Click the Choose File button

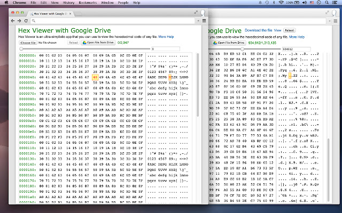tap(28, 43)
